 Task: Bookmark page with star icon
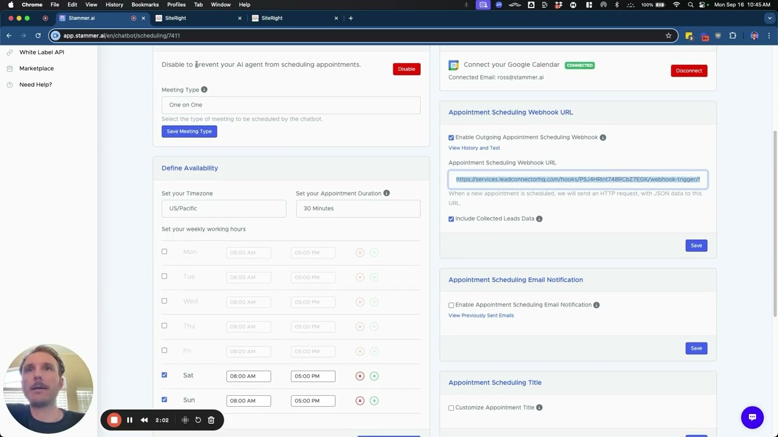[x=669, y=35]
